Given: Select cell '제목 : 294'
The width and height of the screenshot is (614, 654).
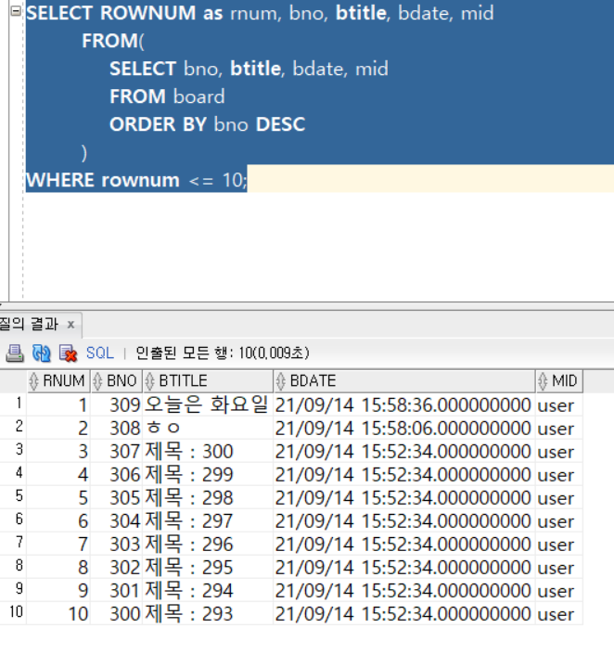Looking at the screenshot, I should coord(208,590).
